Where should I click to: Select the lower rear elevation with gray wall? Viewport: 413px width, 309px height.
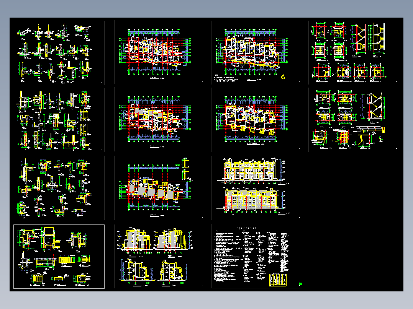coord(253,200)
